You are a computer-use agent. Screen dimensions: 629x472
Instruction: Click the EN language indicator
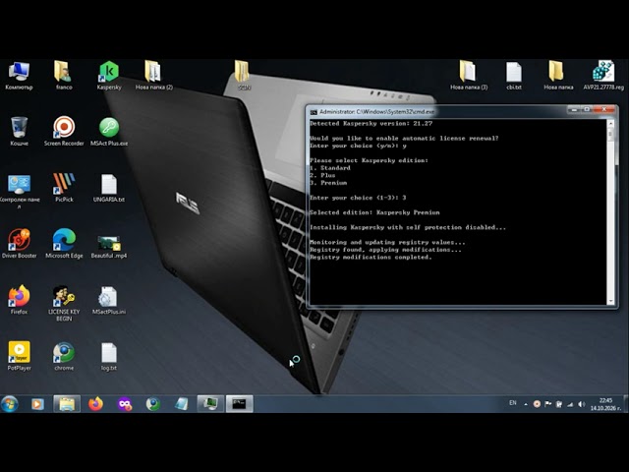pyautogui.click(x=513, y=403)
